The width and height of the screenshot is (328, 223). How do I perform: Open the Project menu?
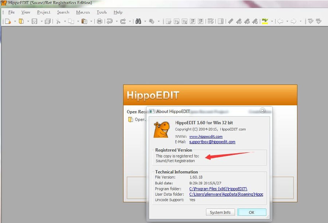click(43, 12)
